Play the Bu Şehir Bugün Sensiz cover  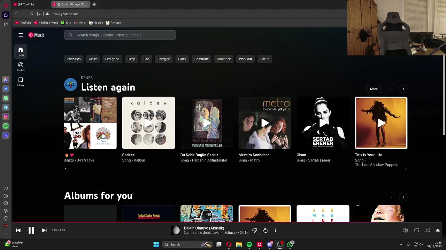click(207, 123)
